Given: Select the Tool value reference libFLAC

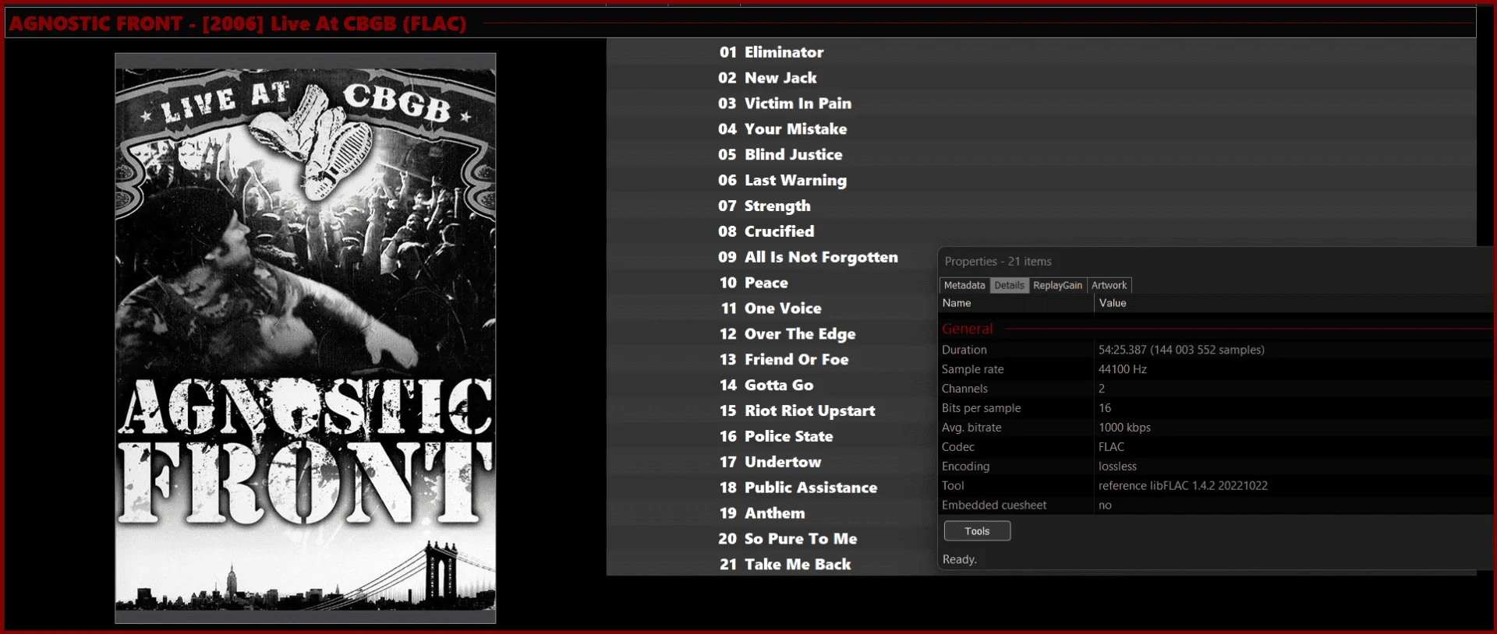Looking at the screenshot, I should [x=1183, y=486].
